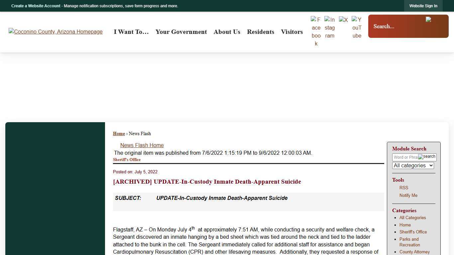Expand the Residents menu
Image resolution: width=454 pixels, height=255 pixels.
pos(261,32)
